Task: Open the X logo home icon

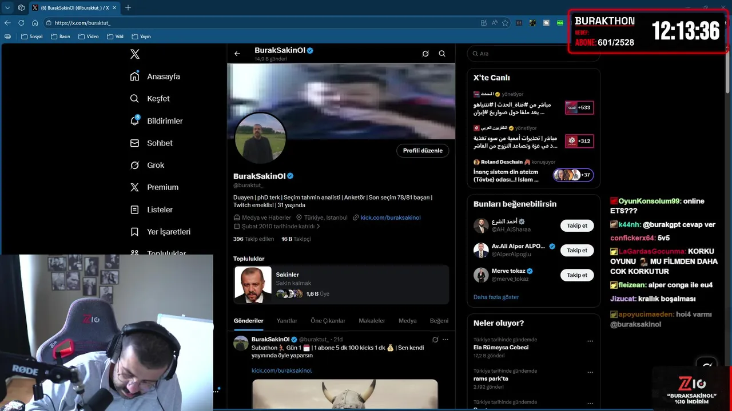Action: 135,54
